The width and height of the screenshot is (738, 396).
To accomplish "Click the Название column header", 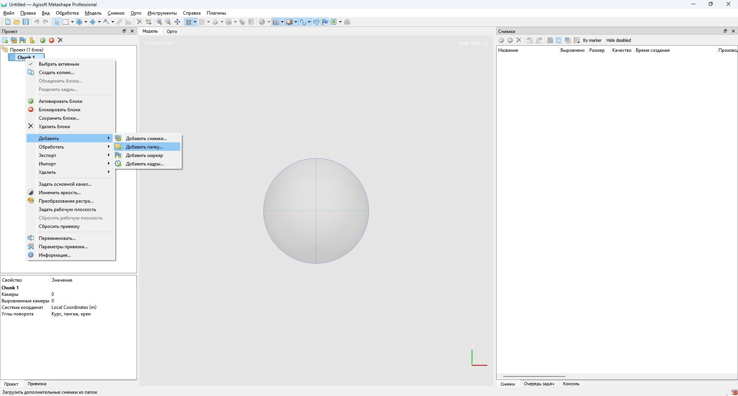I will point(527,50).
